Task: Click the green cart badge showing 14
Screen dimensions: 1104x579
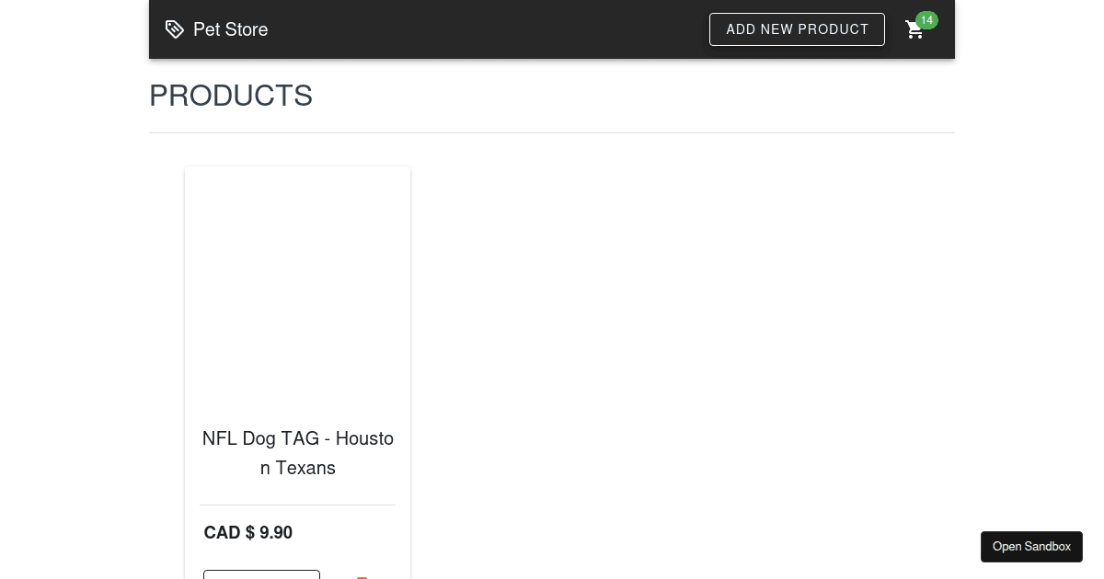Action: point(926,20)
